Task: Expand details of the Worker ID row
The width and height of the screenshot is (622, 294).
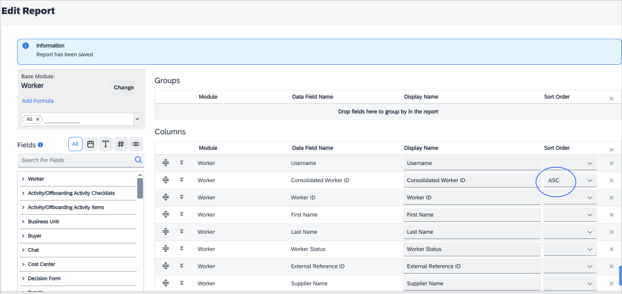Action: (182, 197)
